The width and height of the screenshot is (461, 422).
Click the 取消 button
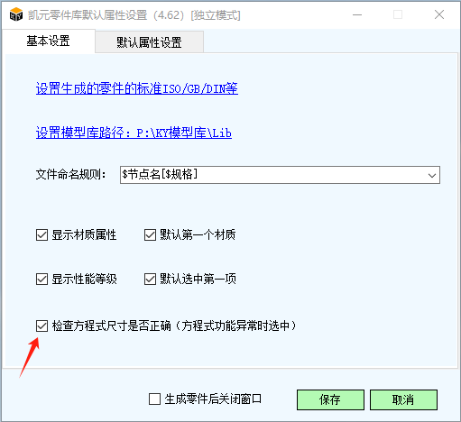pos(403,399)
